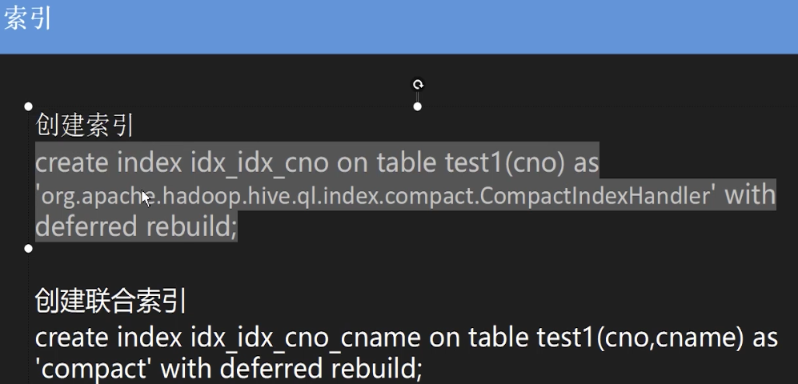Click "test1(cno)" in the first statement
798x384 pixels.
tap(505, 162)
